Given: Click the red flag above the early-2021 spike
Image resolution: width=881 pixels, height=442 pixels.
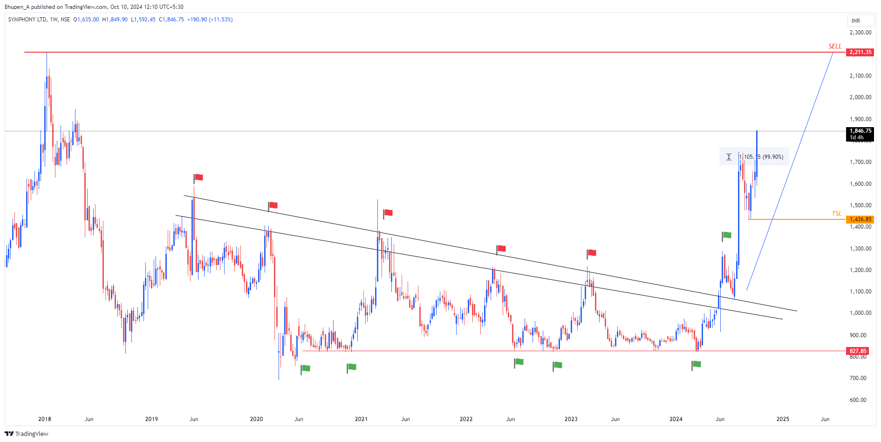Looking at the screenshot, I should pos(388,214).
